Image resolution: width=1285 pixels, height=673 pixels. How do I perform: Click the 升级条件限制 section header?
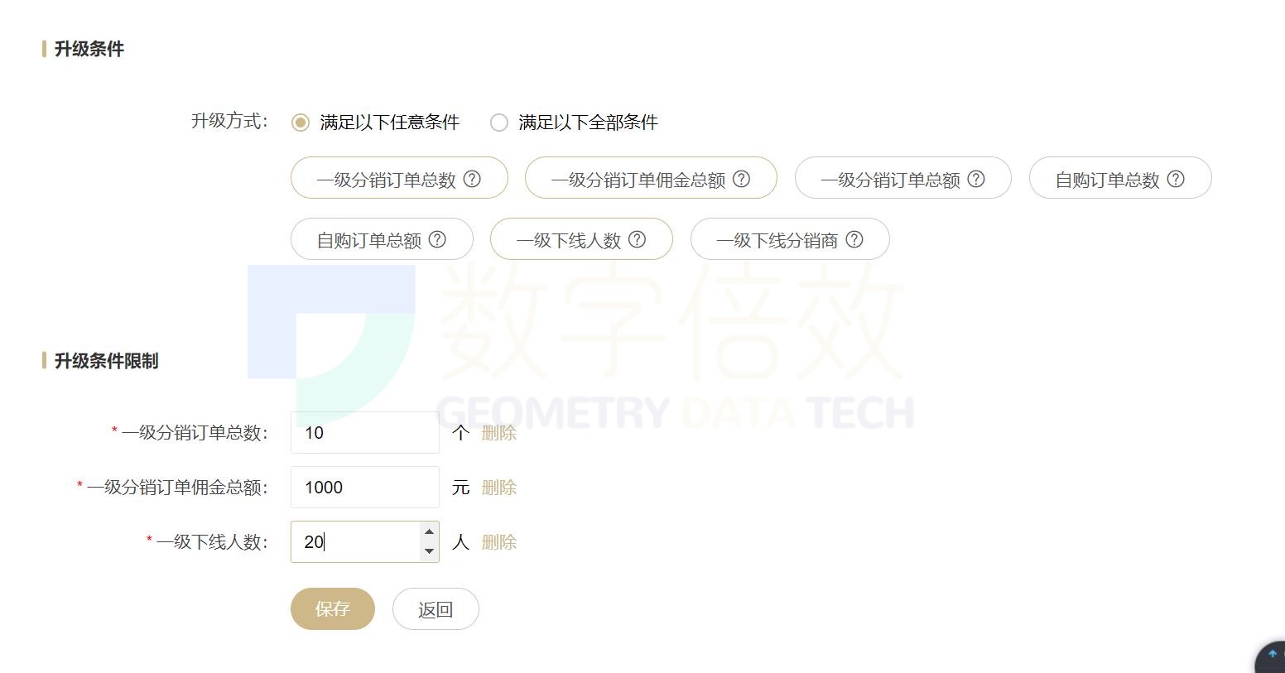click(x=107, y=361)
